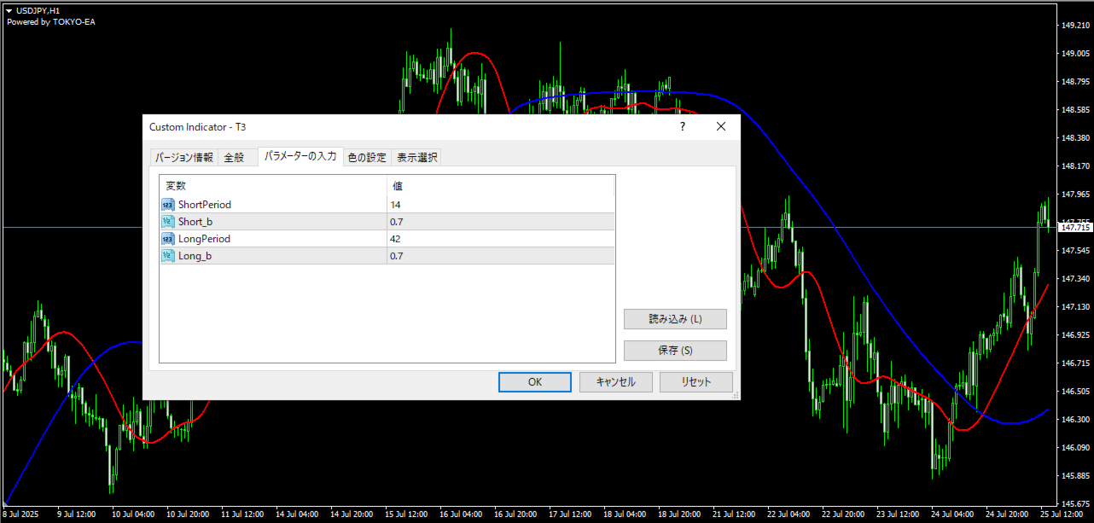Close the Custom Indicator T3 dialog
Viewport: 1094px width, 523px height.
pyautogui.click(x=721, y=126)
